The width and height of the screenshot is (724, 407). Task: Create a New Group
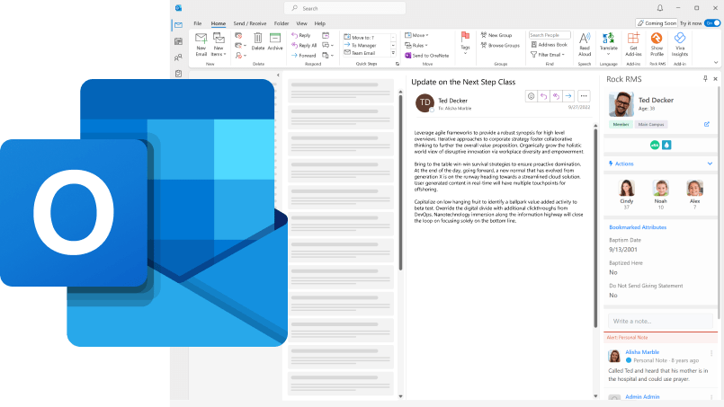click(x=496, y=35)
